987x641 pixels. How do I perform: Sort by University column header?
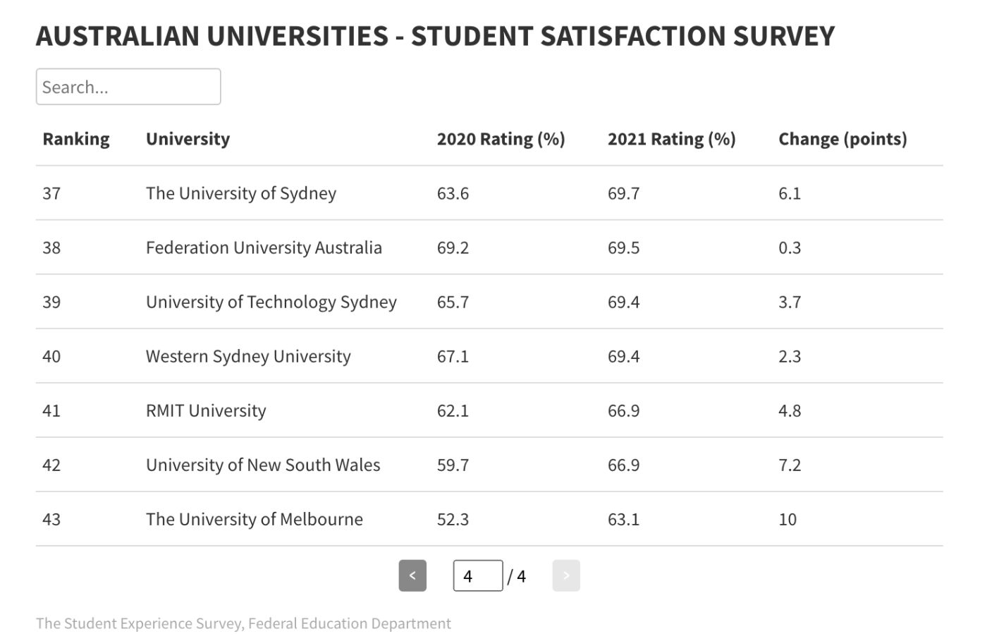click(x=188, y=139)
